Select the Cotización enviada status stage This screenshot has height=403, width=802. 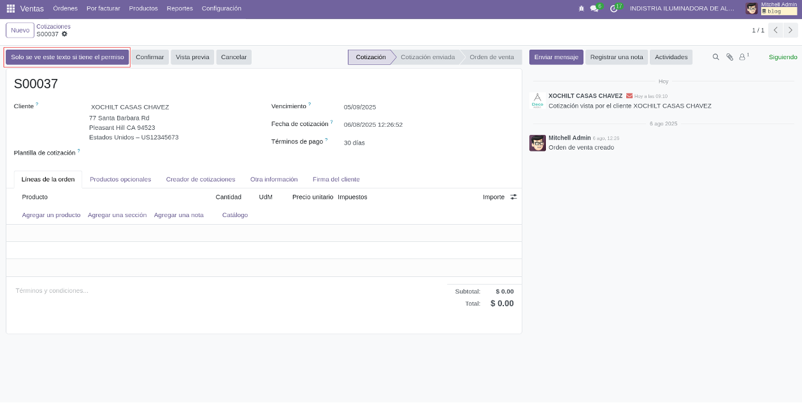point(427,57)
